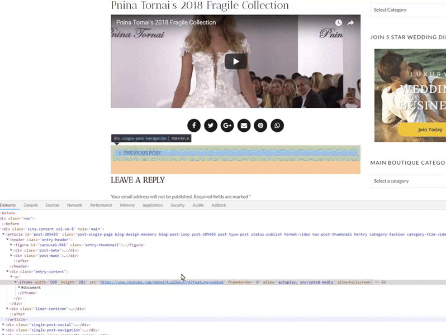Expand the div post-date node
The height and width of the screenshot is (335, 446).
11,250
